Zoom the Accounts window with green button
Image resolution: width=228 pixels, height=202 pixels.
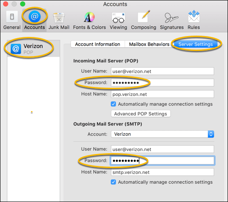coord(23,4)
